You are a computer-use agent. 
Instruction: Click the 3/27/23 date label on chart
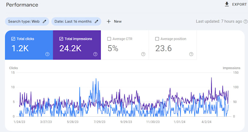46,122
